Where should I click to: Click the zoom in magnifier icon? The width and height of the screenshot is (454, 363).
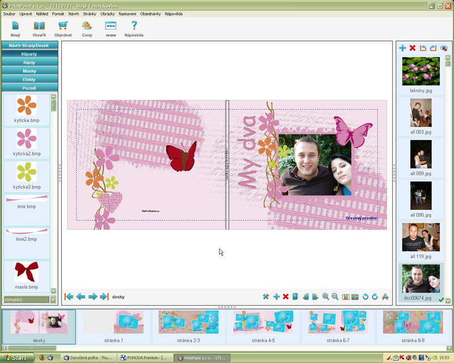(x=325, y=297)
